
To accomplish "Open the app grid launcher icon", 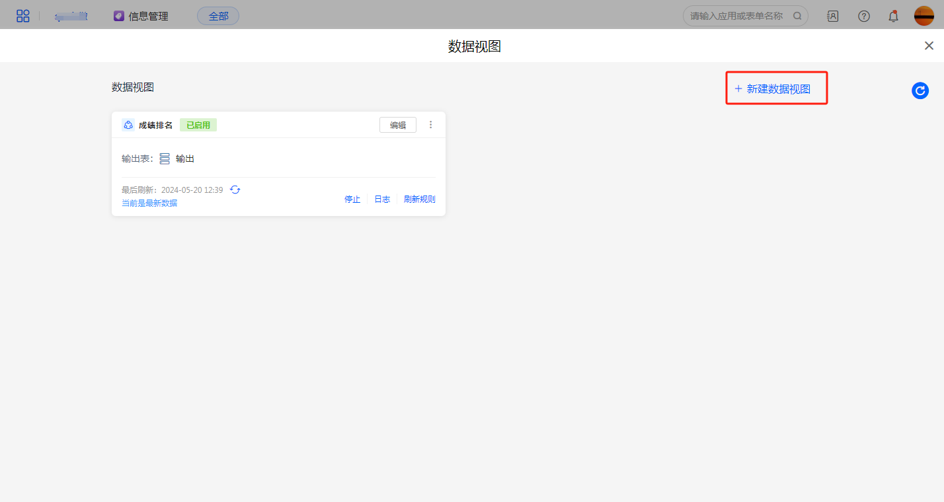I will 23,16.
